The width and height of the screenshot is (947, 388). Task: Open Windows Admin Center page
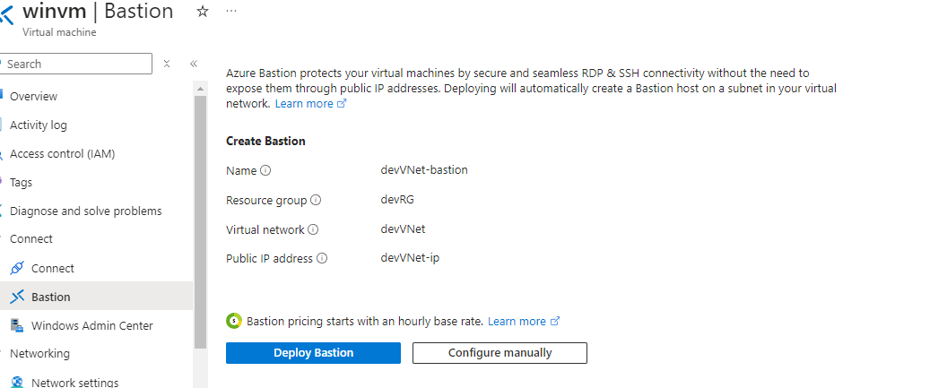(91, 325)
